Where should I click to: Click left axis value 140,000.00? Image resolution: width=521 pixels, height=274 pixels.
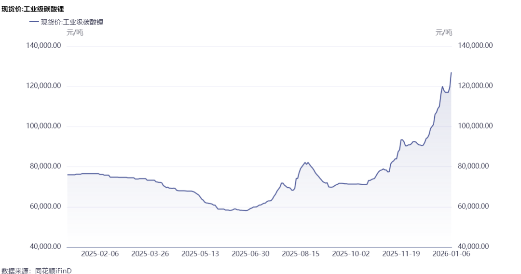(x=43, y=45)
